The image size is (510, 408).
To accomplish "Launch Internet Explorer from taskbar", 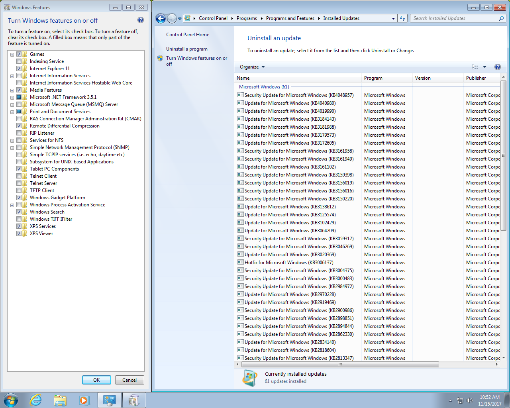I will pos(36,400).
